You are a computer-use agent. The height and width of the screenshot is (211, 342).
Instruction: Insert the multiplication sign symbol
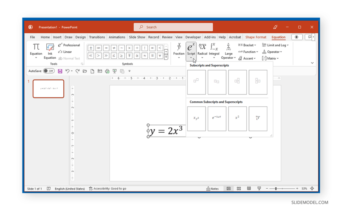pos(129,48)
